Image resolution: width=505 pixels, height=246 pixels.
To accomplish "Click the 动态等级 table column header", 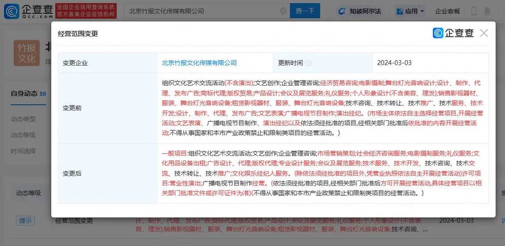I will click(x=29, y=193).
